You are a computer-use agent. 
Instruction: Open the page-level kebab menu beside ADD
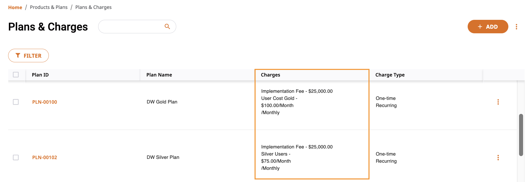[516, 27]
